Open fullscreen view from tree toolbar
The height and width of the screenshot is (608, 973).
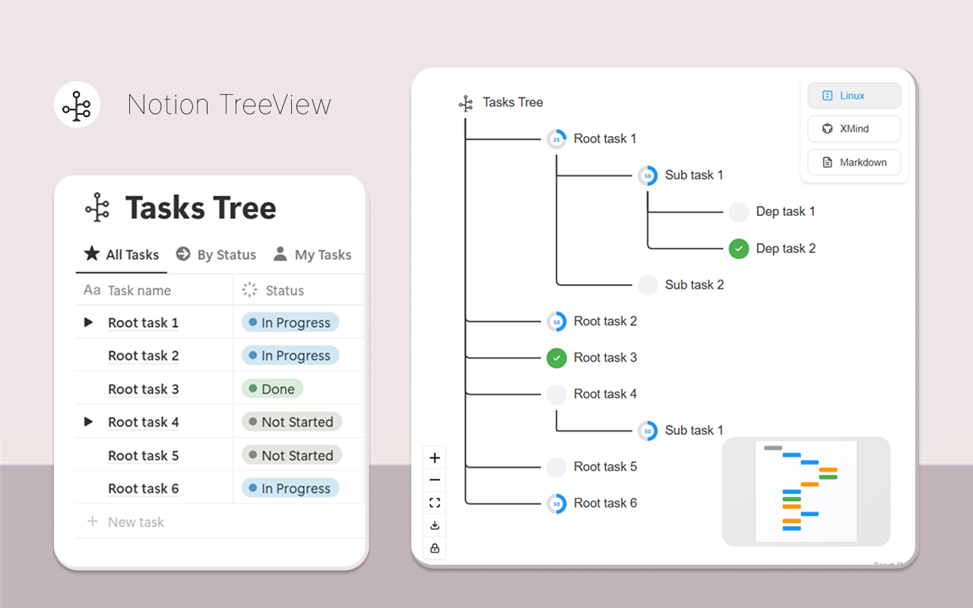tap(434, 502)
